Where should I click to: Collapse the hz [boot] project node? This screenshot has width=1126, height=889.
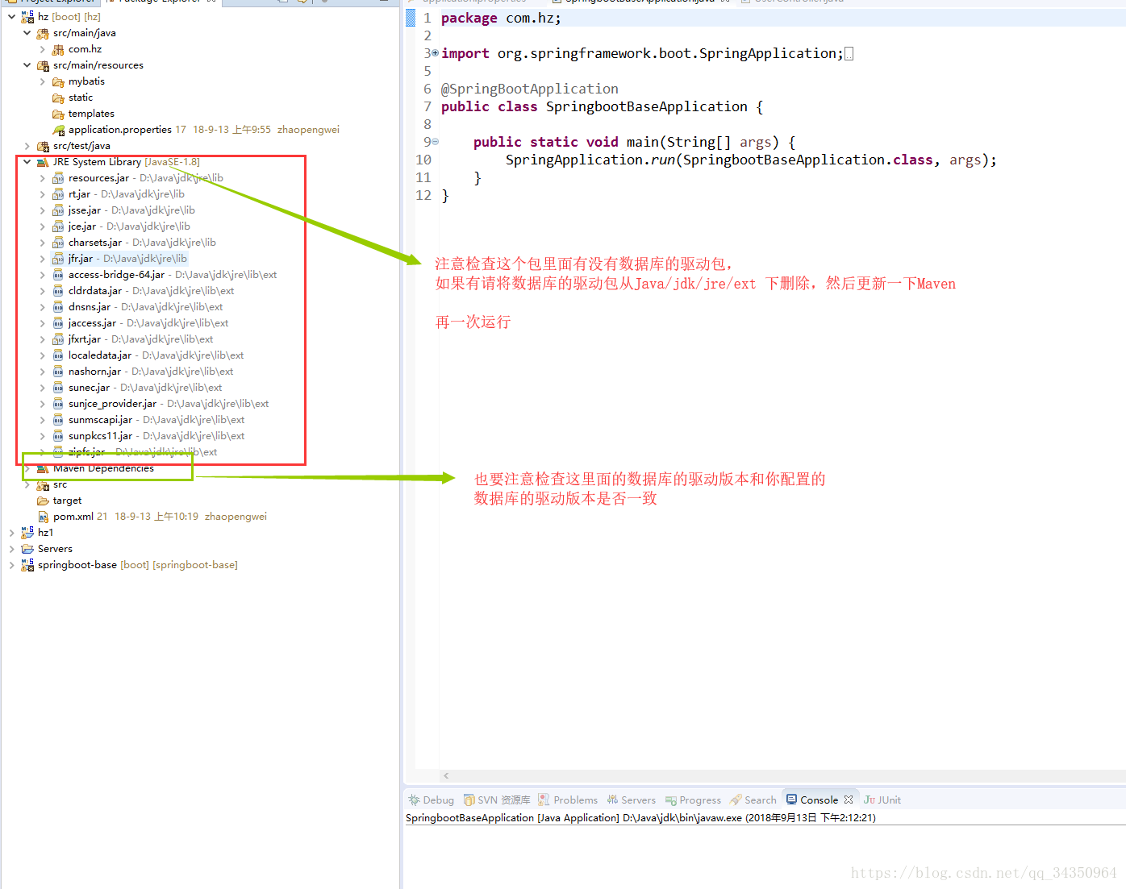click(x=11, y=17)
